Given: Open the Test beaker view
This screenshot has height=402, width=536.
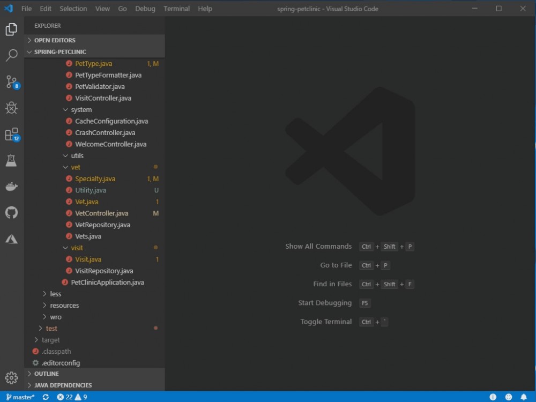Looking at the screenshot, I should [x=11, y=160].
